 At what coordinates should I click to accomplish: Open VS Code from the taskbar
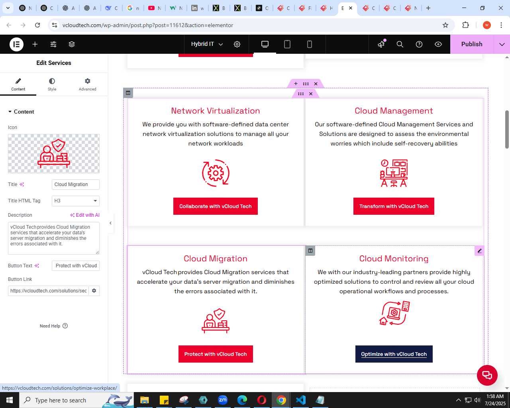tap(301, 400)
